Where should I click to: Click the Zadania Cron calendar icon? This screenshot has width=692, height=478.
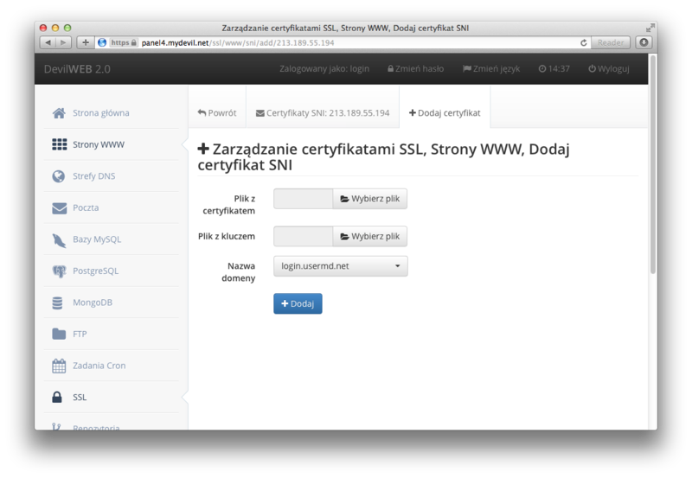[59, 366]
